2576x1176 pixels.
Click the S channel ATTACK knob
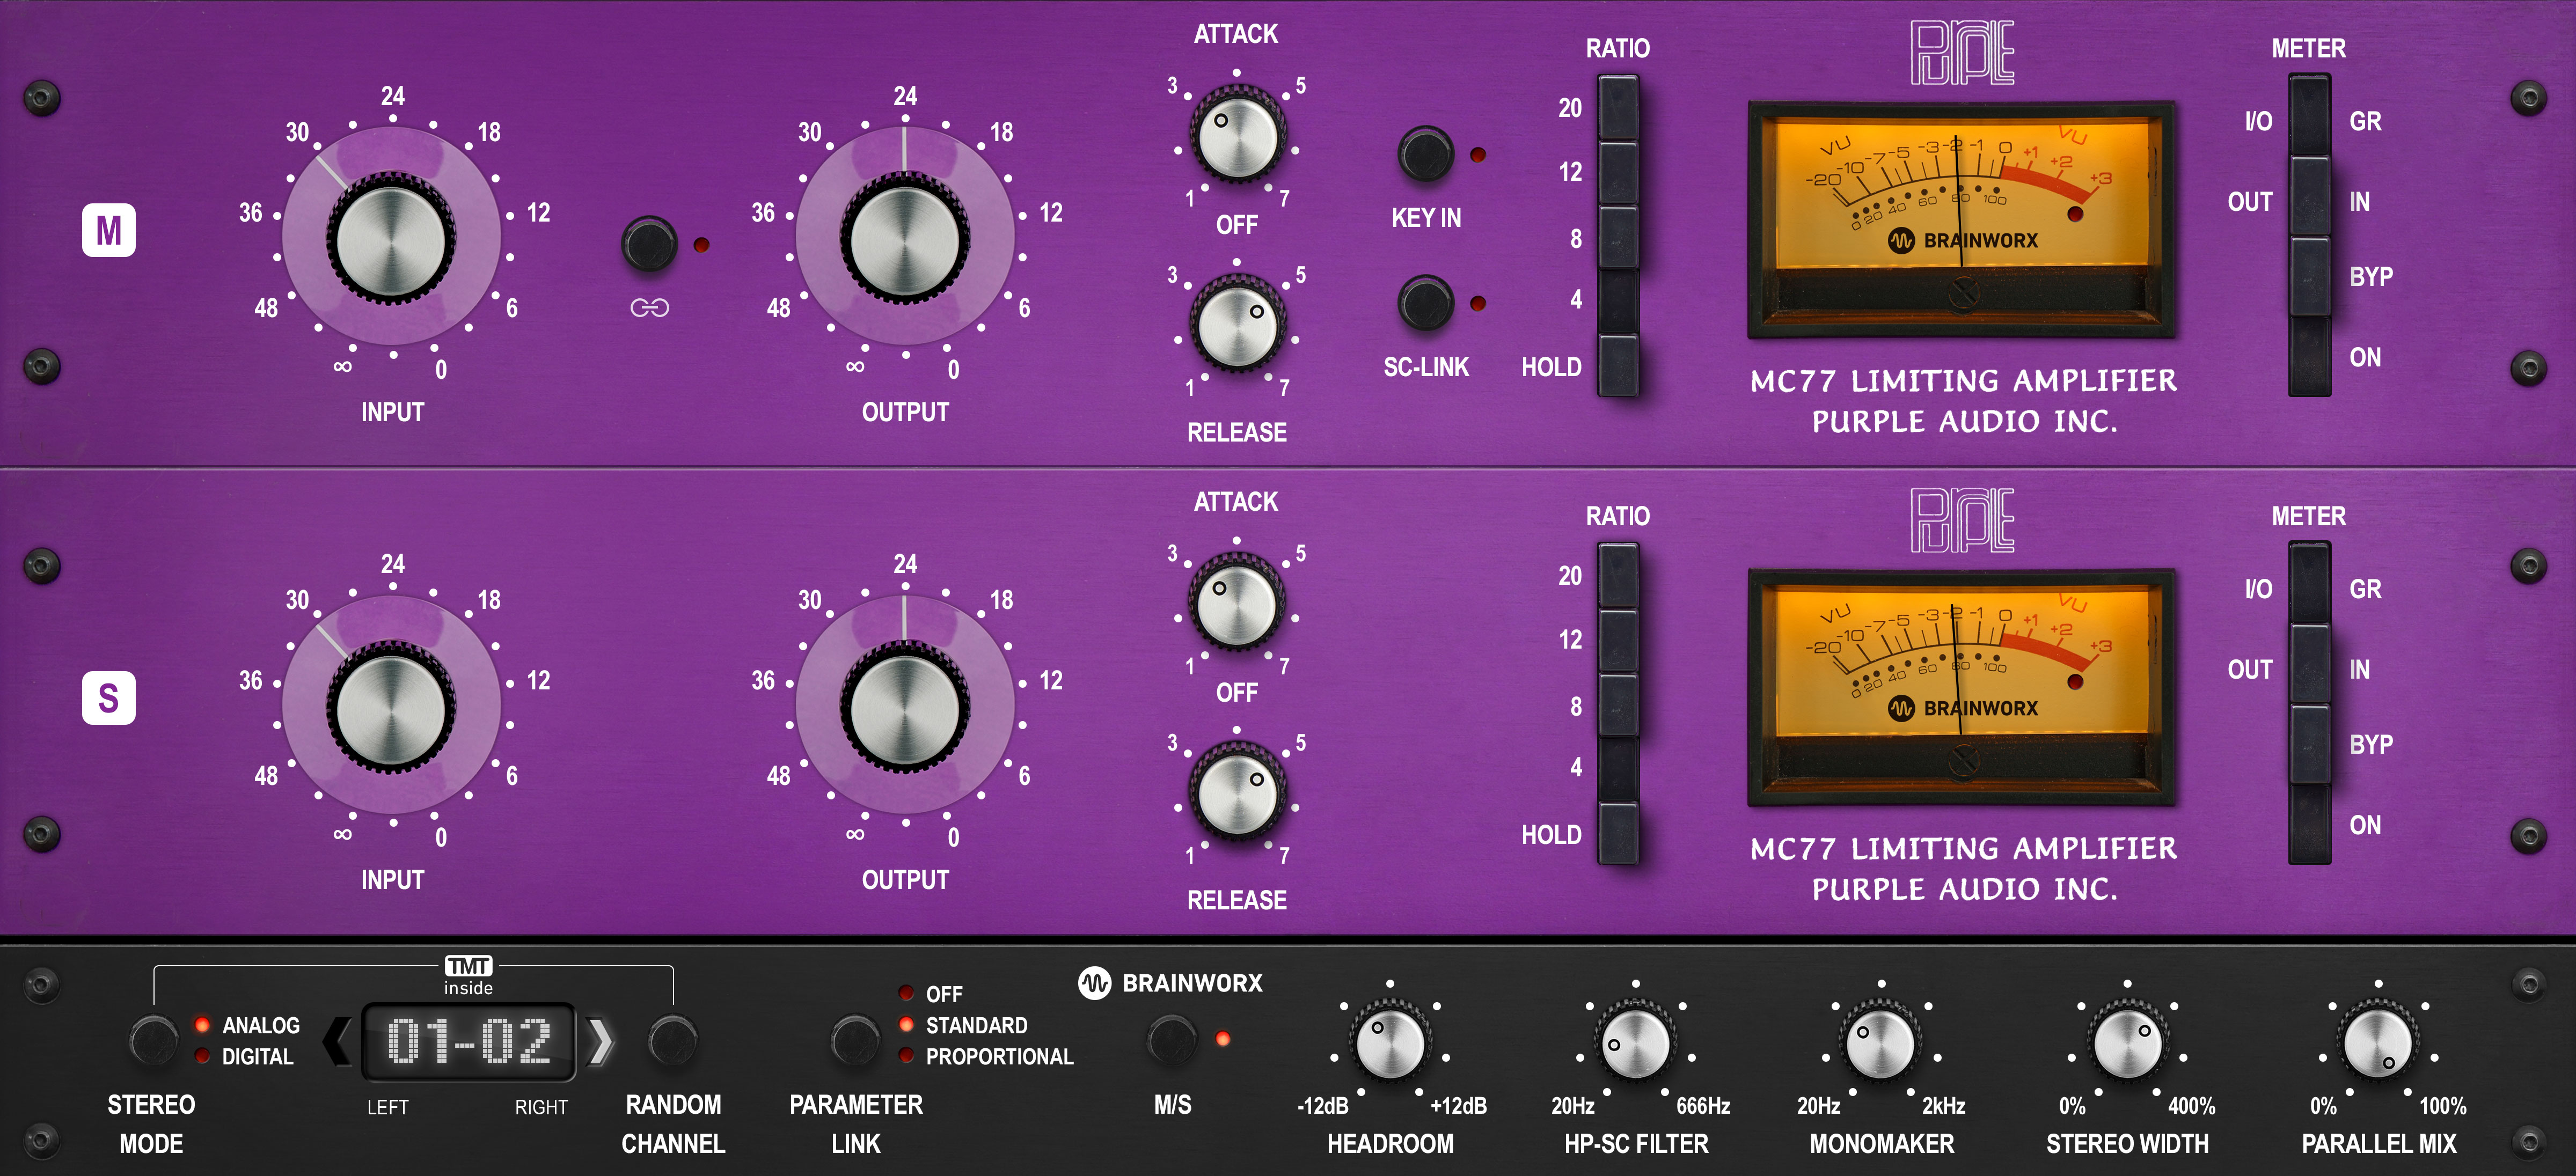[1237, 603]
